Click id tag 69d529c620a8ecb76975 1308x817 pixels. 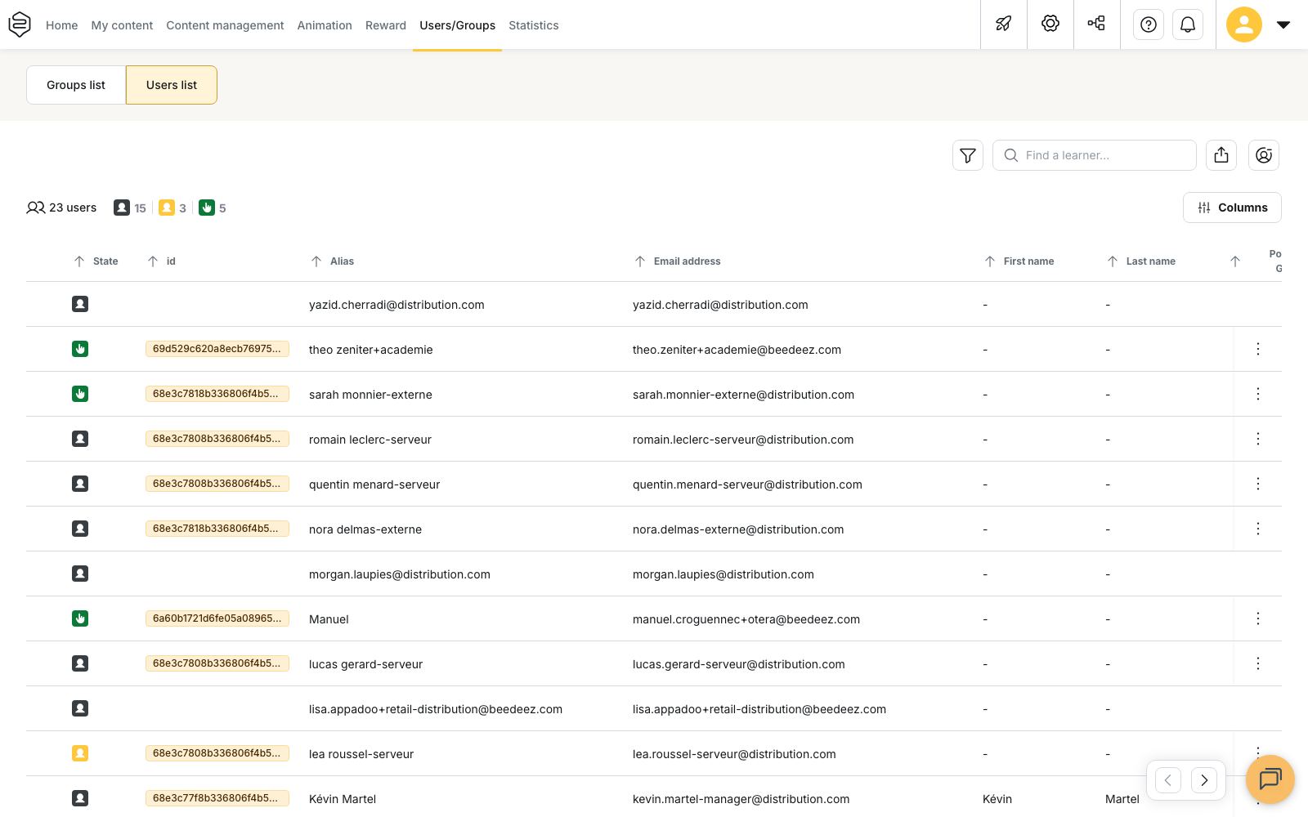coord(217,349)
